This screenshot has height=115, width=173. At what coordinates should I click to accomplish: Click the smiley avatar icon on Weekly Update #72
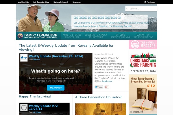(24, 108)
